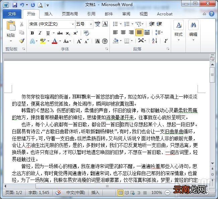Viewport: 218px width, 199px height.
Task: Click the vertical scrollbar thumb
Action: coord(212,75)
